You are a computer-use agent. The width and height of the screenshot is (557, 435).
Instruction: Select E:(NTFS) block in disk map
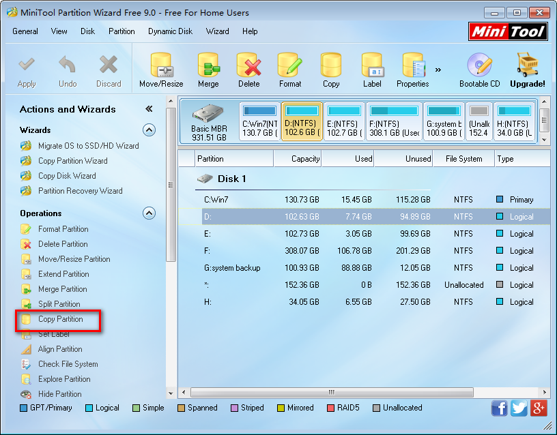tap(344, 121)
